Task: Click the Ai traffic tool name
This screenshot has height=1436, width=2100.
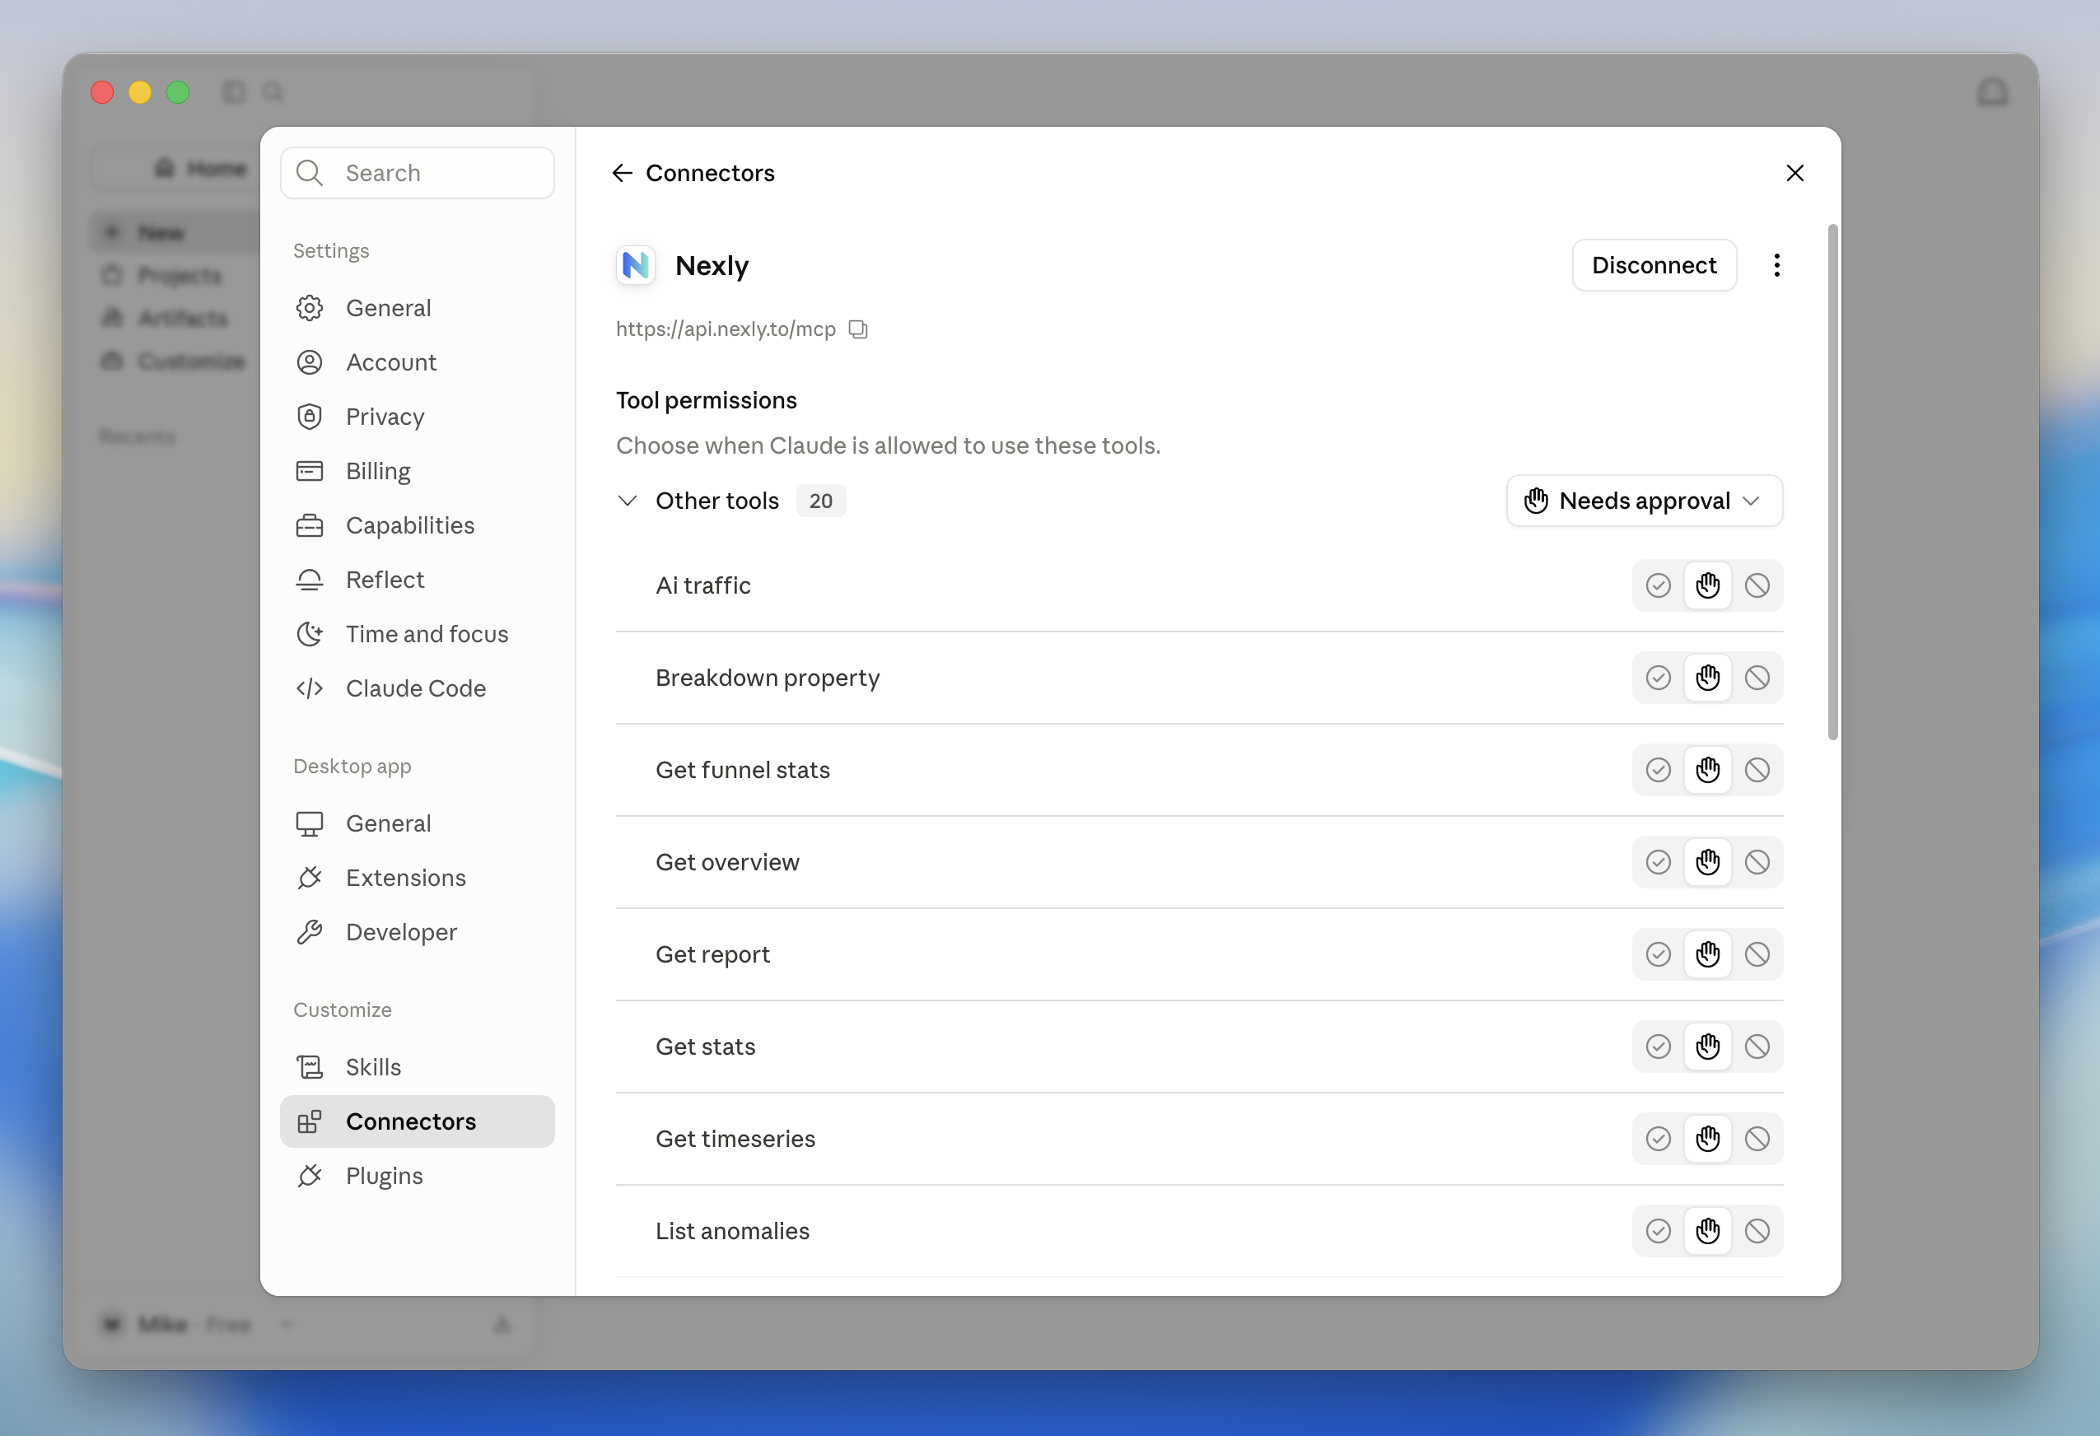Action: point(703,585)
